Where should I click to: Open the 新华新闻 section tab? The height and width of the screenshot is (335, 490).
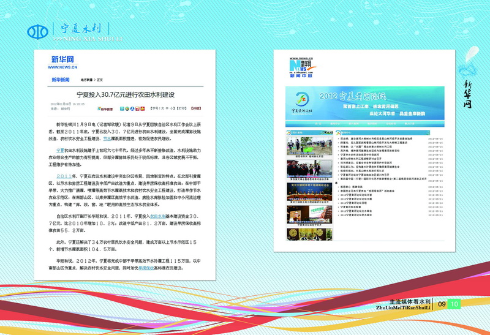(x=61, y=80)
